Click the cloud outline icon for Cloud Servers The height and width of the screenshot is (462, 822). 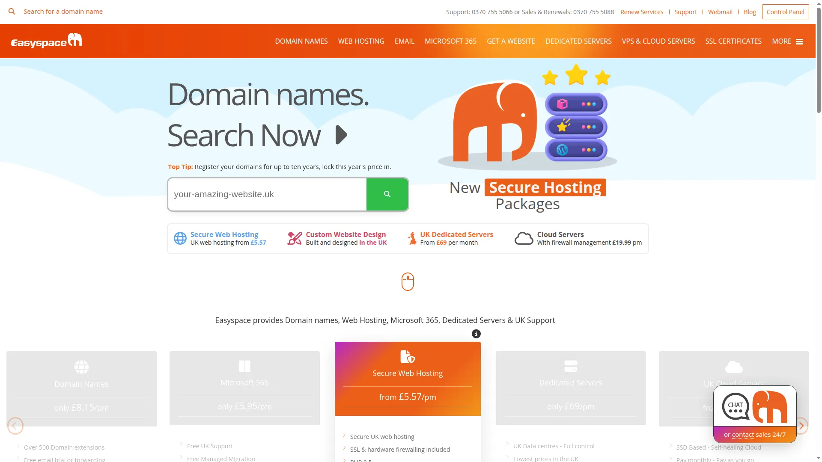(524, 238)
